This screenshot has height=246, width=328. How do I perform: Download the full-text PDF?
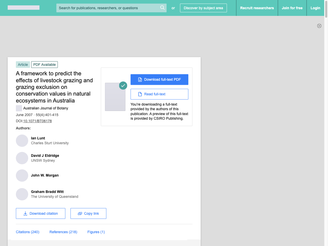[159, 79]
